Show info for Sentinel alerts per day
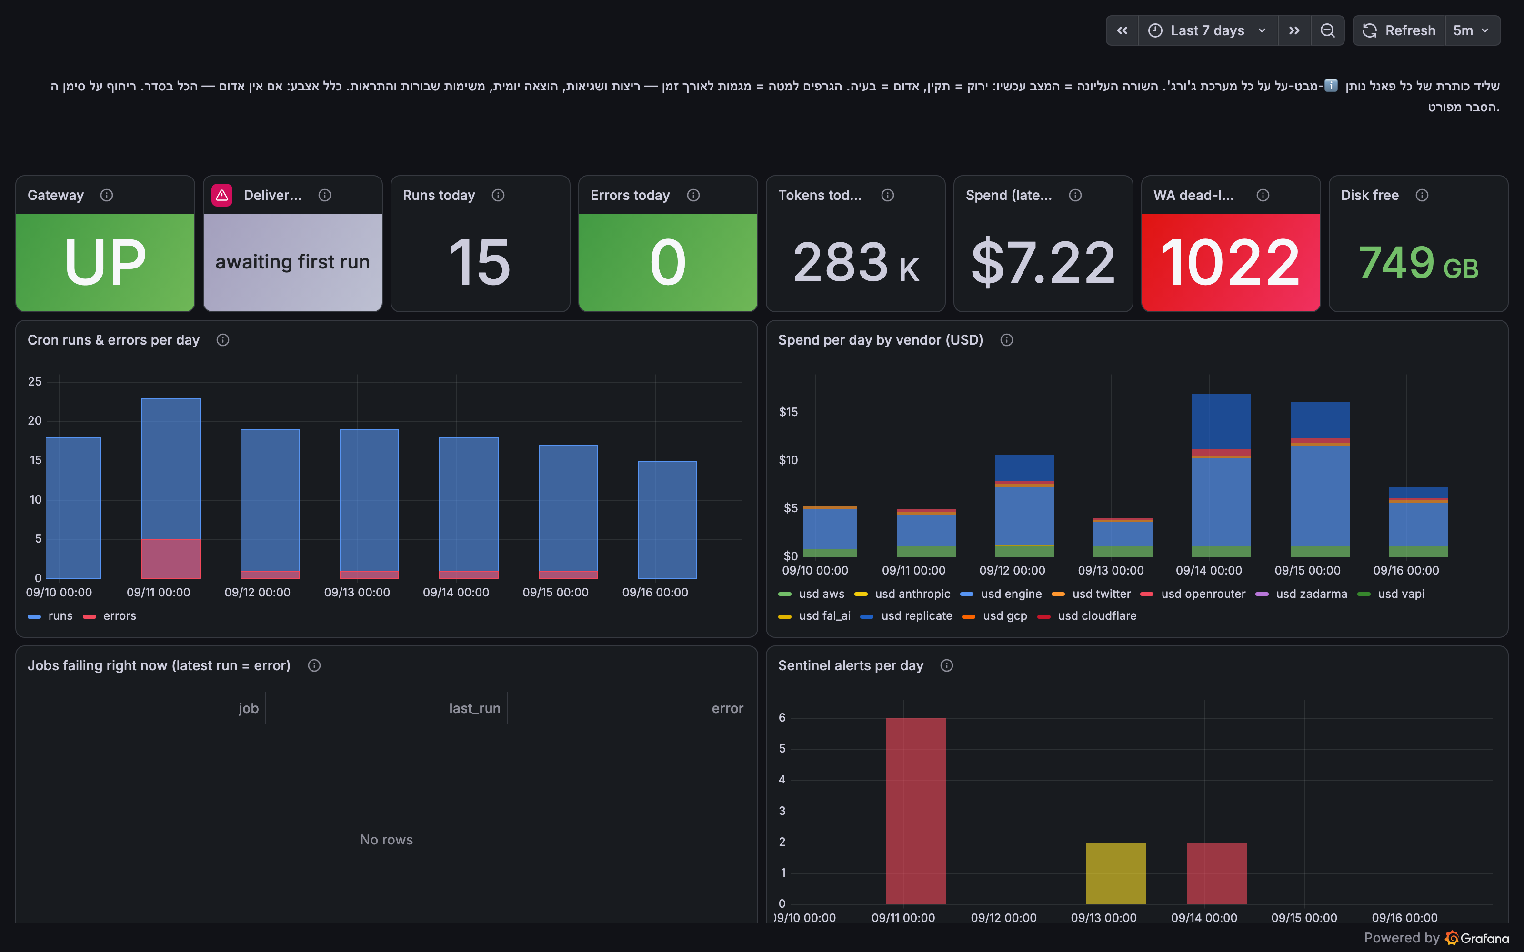 coord(946,665)
